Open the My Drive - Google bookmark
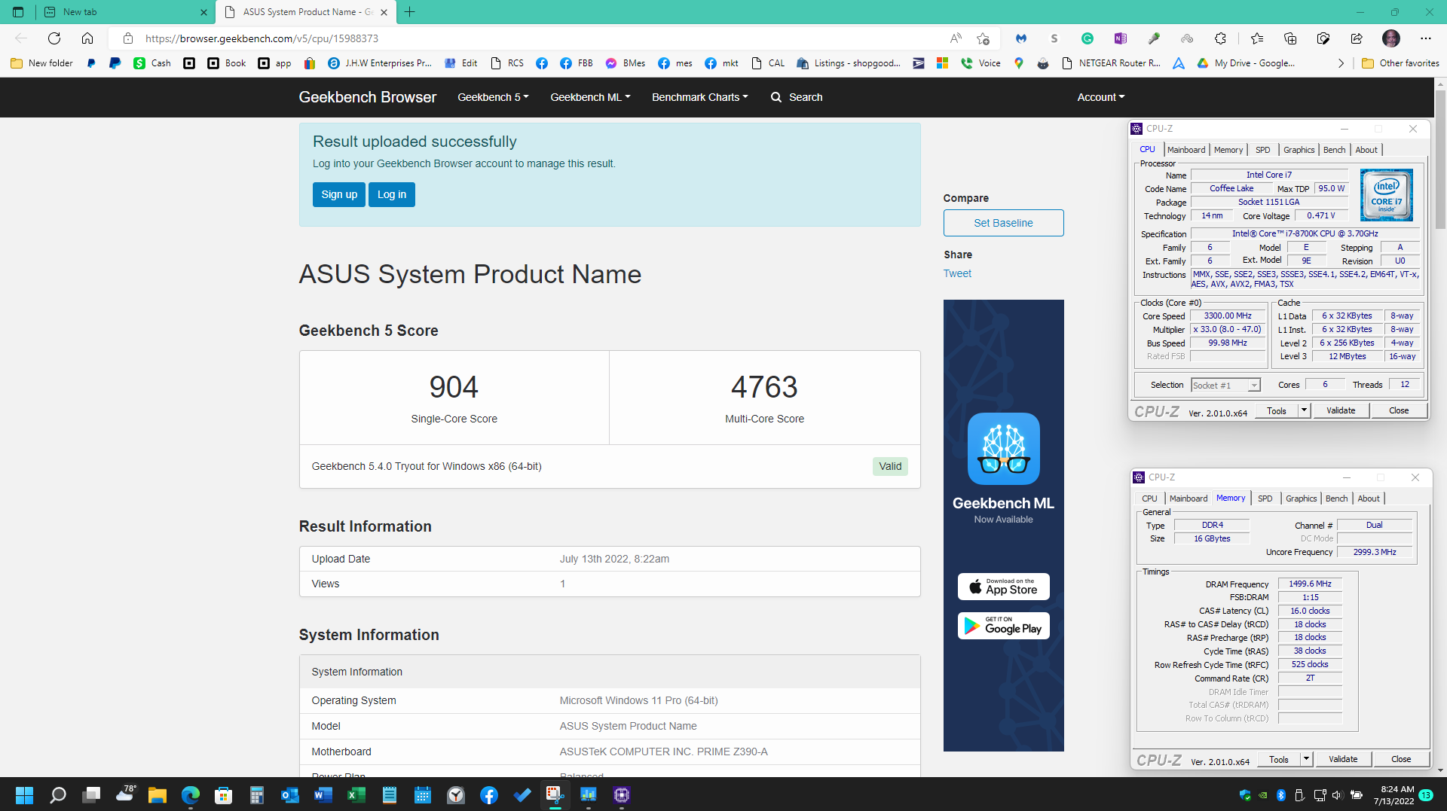Viewport: 1447px width, 811px height. [x=1247, y=63]
